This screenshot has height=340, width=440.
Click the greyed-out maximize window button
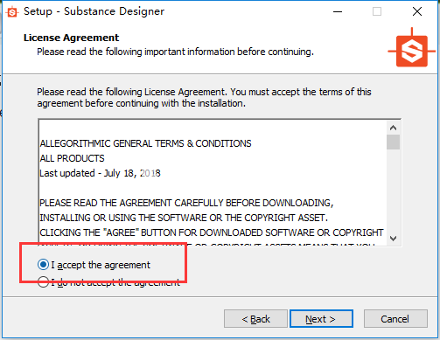pyautogui.click(x=377, y=11)
